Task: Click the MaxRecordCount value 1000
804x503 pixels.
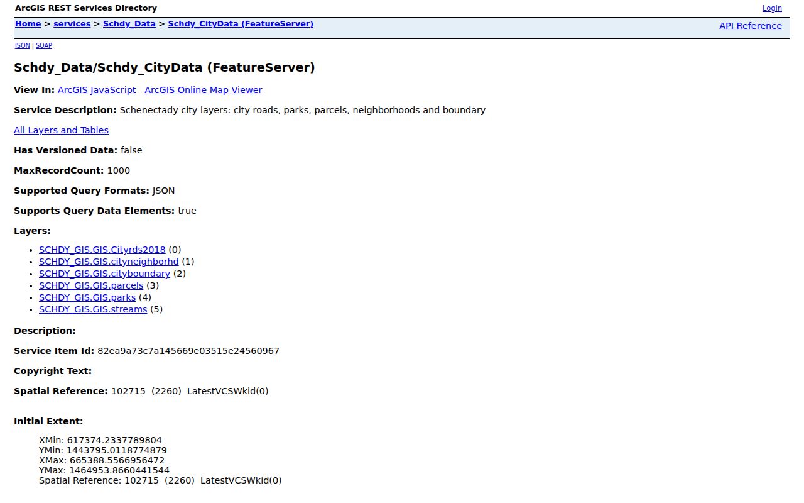Action: [119, 170]
